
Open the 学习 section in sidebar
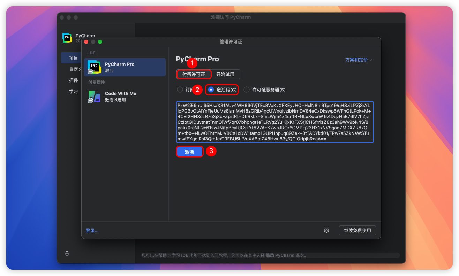pos(73,91)
